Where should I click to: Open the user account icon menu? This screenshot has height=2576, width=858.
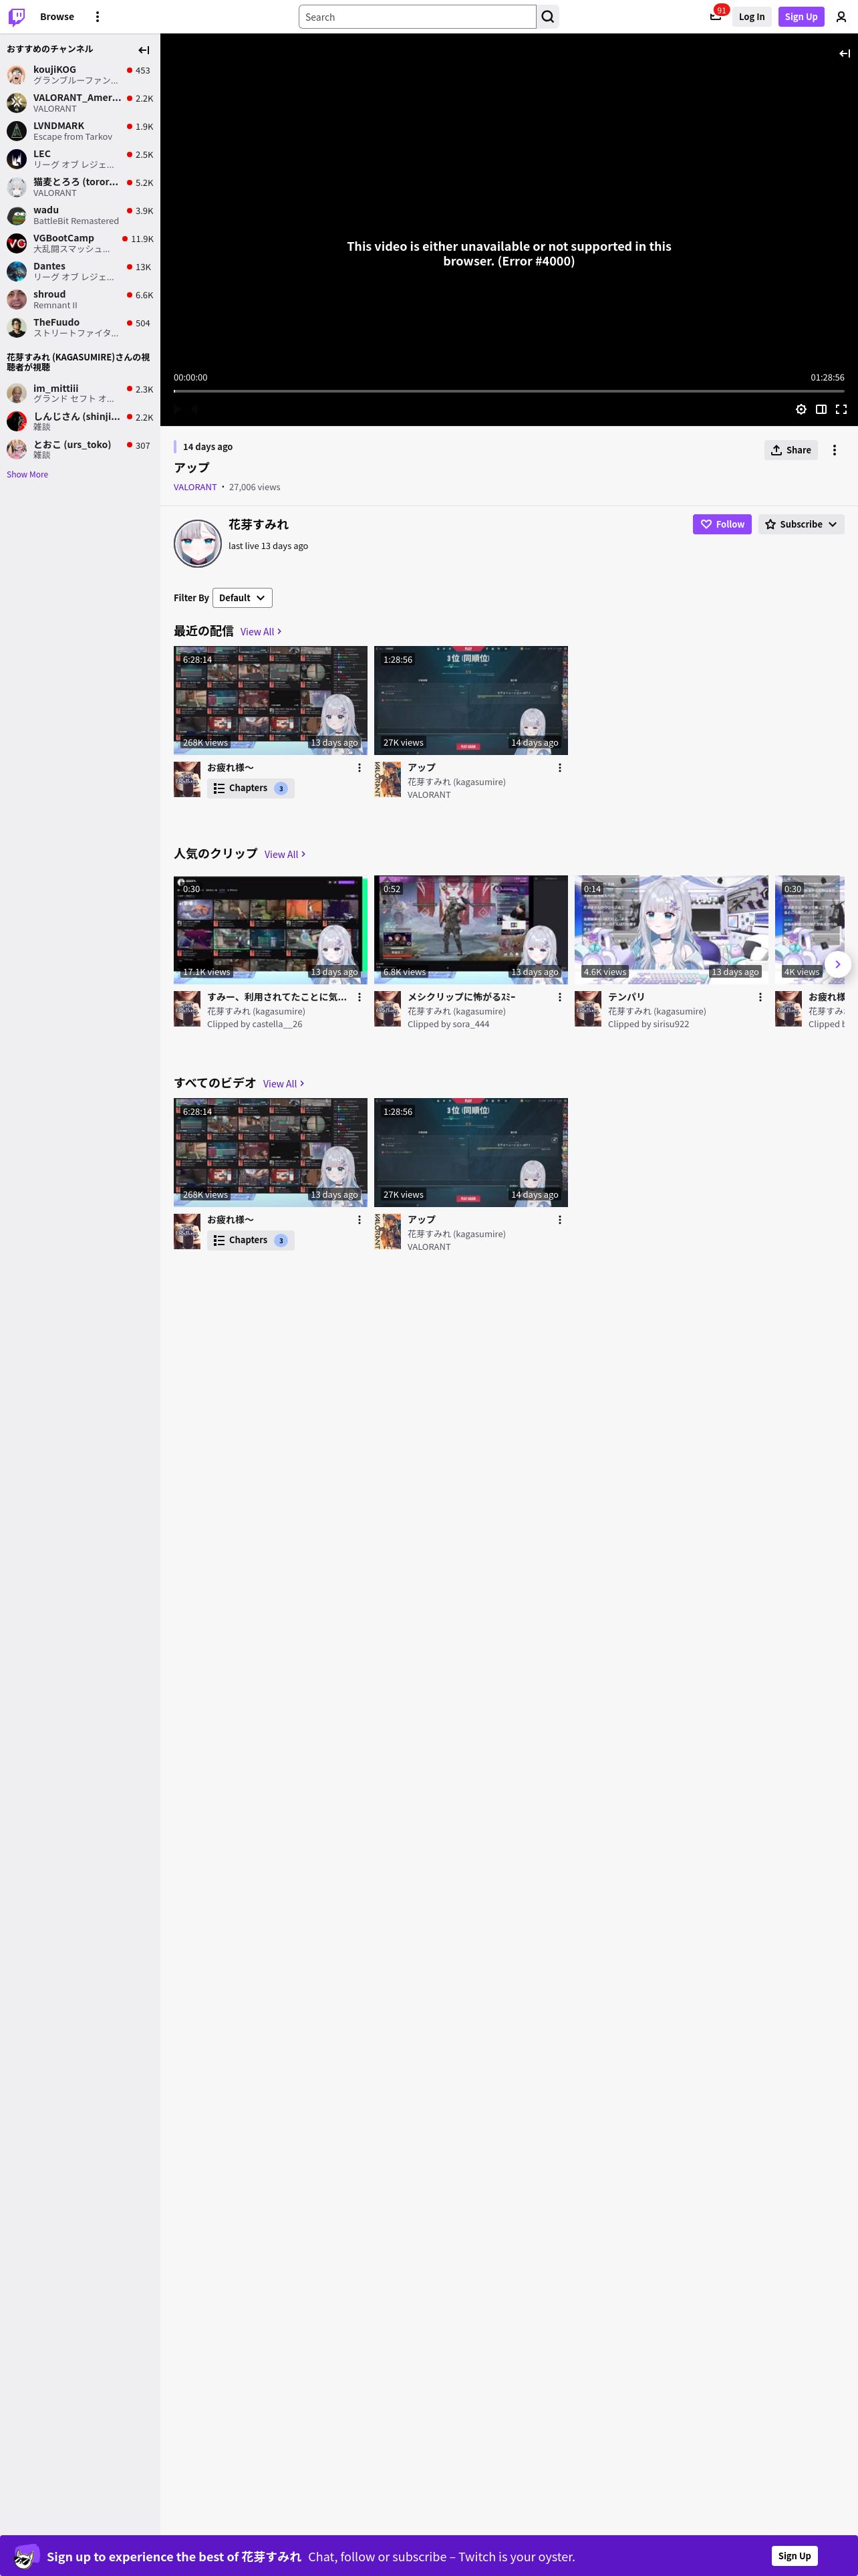841,17
